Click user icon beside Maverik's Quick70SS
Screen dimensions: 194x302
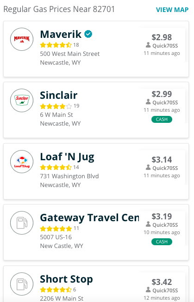point(148,45)
